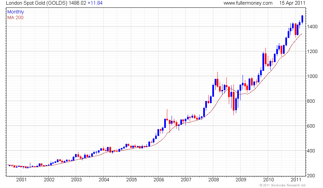
Task: Click the 800 price axis label
Action: click(311, 101)
